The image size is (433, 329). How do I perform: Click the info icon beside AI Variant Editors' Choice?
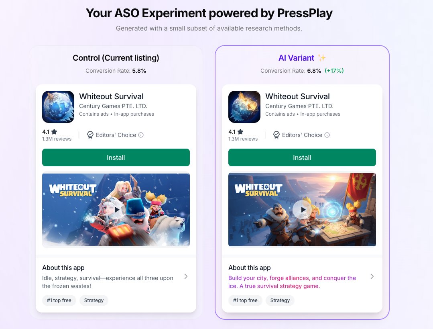pos(327,135)
